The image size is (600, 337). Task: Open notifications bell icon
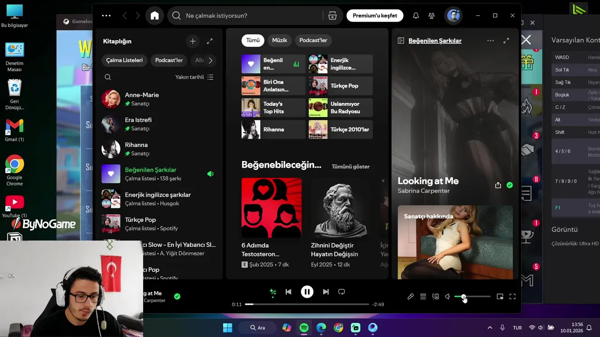[416, 15]
